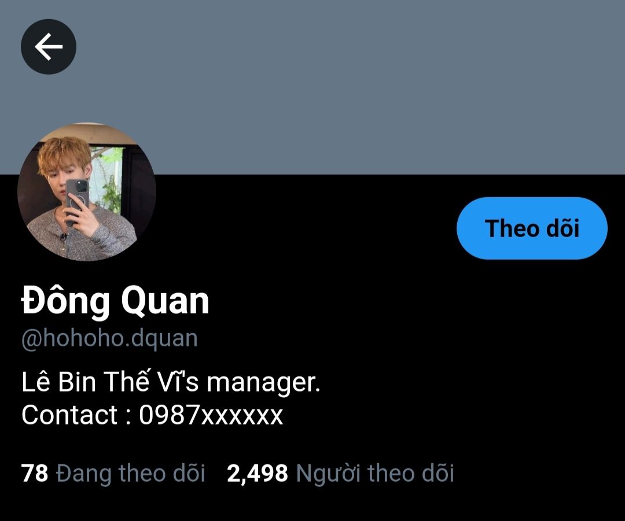Click the @hohoho.dquan handle

pos(109,339)
